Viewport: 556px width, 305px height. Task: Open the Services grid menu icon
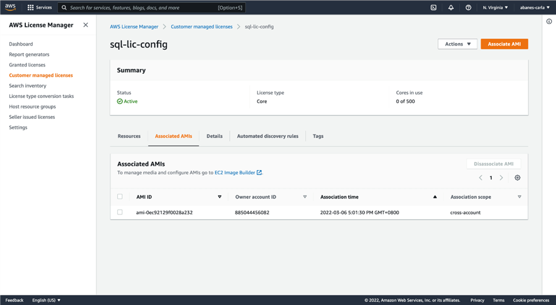30,7
